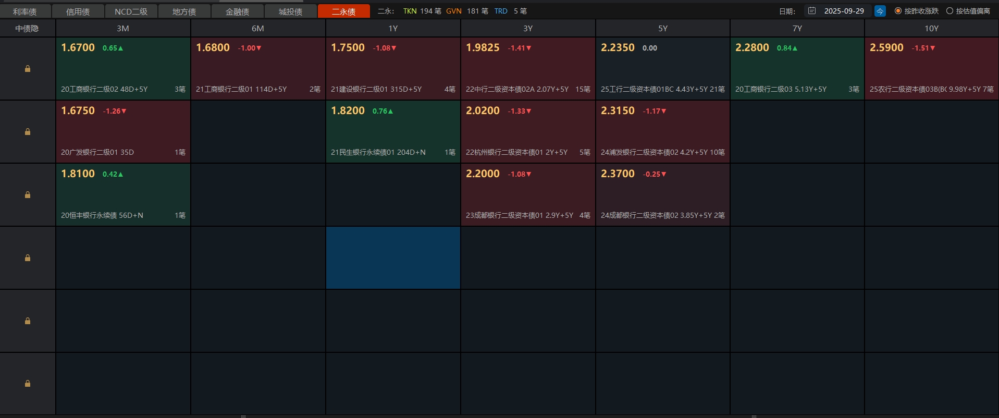The image size is (999, 418).
Task: Click the 10Y column header
Action: pos(932,28)
